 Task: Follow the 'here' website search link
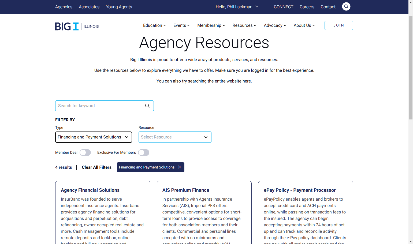[247, 81]
